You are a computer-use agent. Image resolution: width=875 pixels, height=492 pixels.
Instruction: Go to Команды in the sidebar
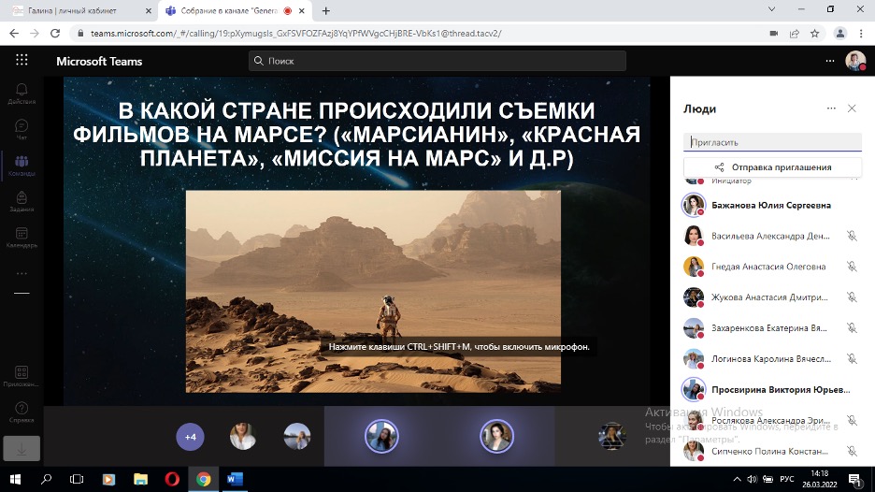[x=22, y=166]
